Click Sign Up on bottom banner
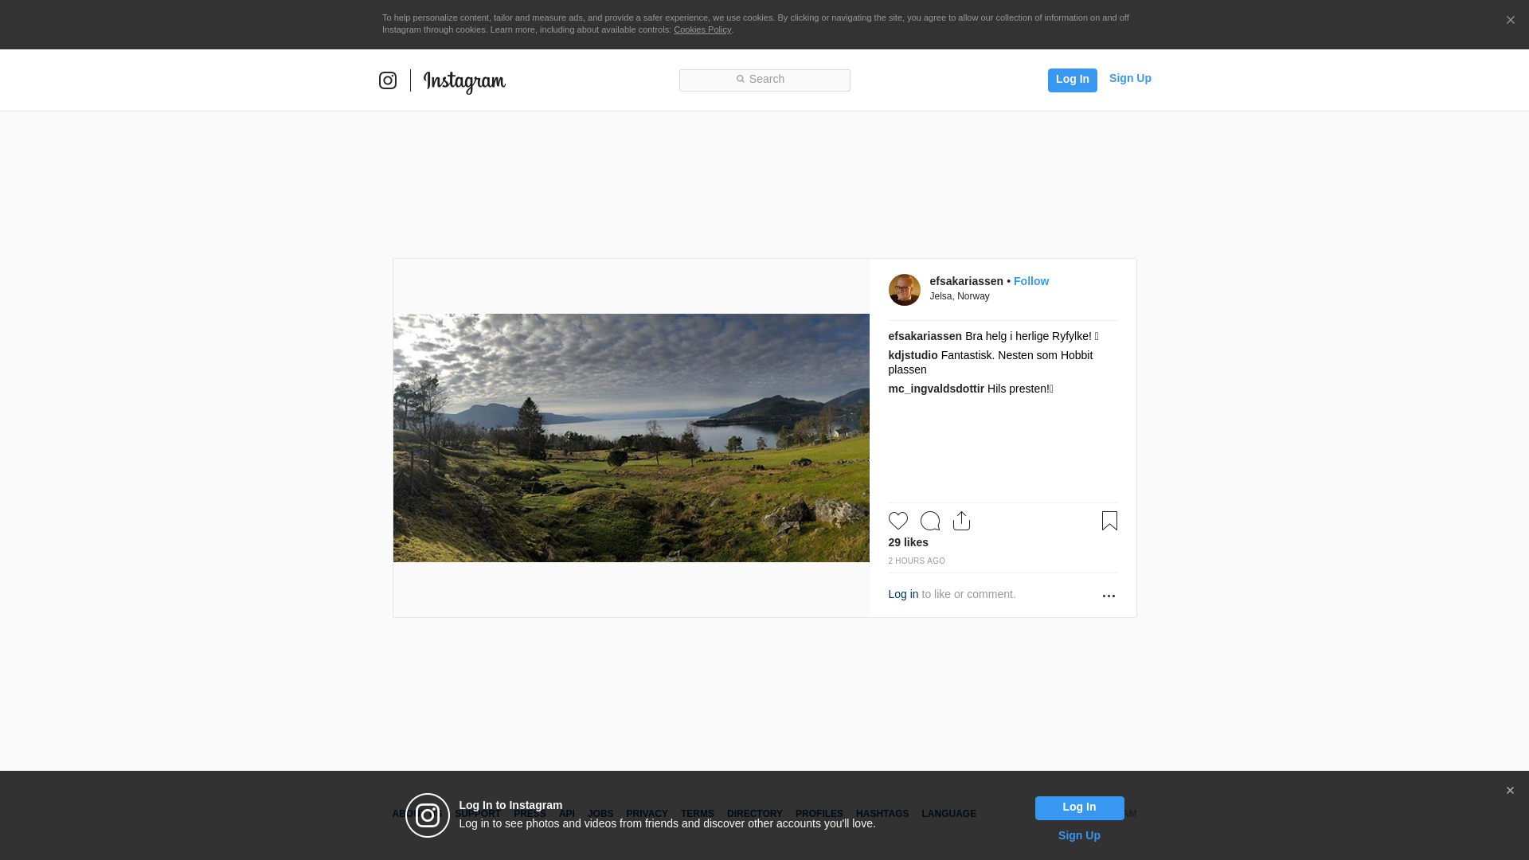The height and width of the screenshot is (860, 1529). tap(1079, 835)
